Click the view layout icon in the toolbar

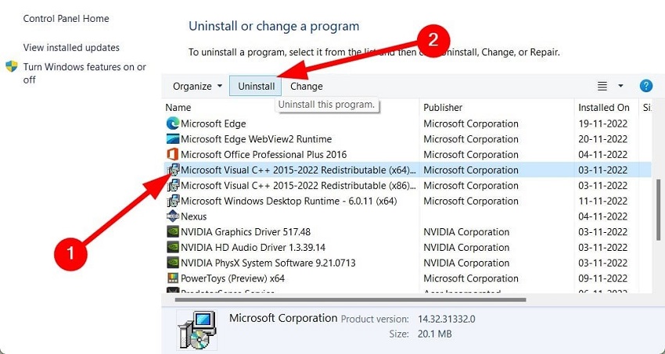click(x=602, y=86)
